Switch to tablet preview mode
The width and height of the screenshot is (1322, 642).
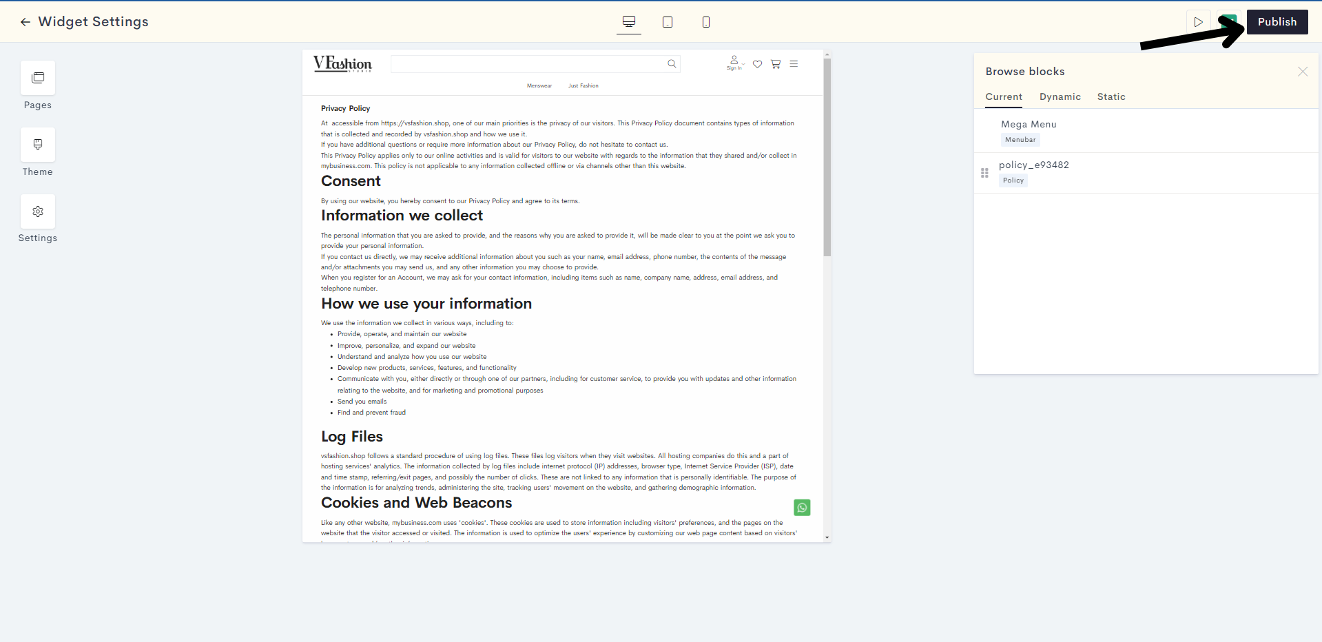(668, 22)
